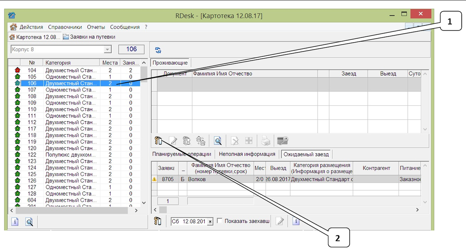Click the red house icon for room 104

(17, 70)
